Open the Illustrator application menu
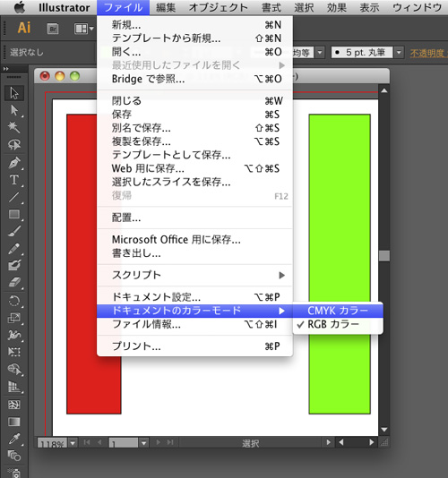 coord(65,8)
